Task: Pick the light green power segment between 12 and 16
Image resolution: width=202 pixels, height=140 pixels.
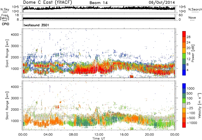Action: tap(184, 56)
